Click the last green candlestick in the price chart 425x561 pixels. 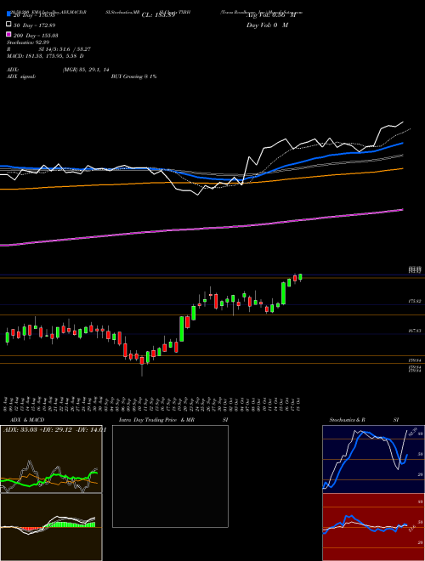click(x=300, y=277)
